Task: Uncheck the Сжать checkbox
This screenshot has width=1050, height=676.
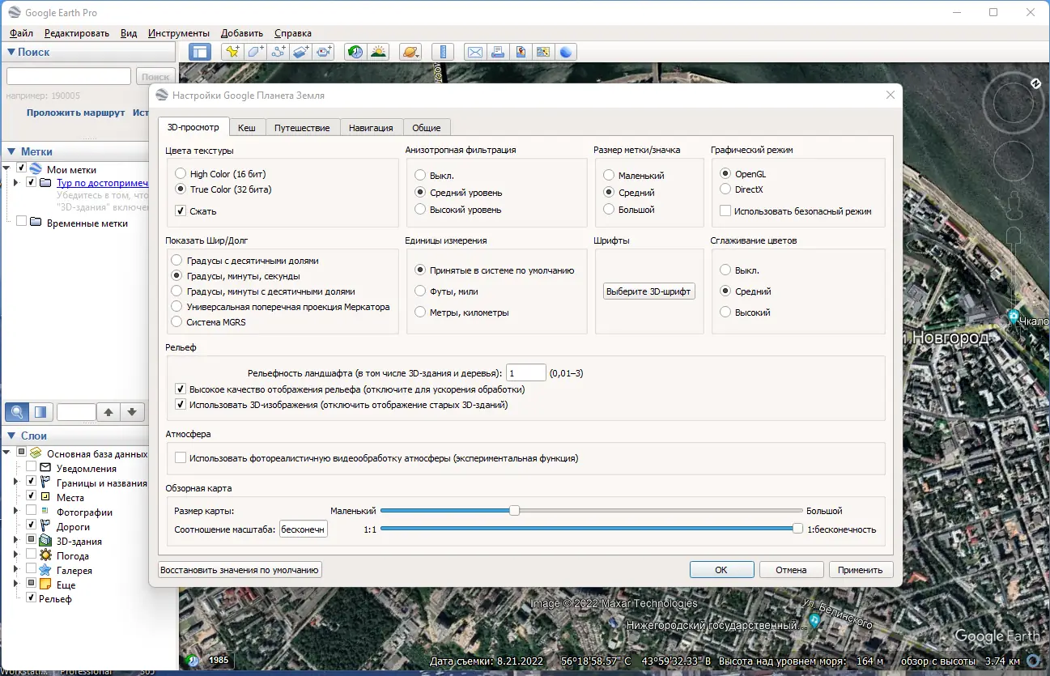Action: click(x=181, y=211)
